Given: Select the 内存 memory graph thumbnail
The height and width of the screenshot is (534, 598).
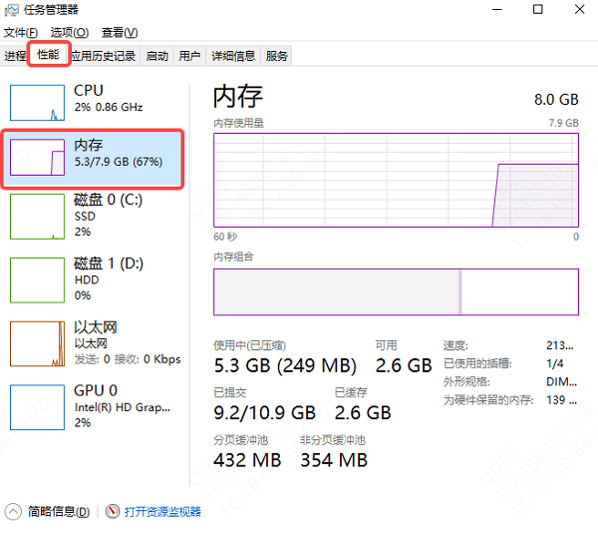Looking at the screenshot, I should (37, 160).
